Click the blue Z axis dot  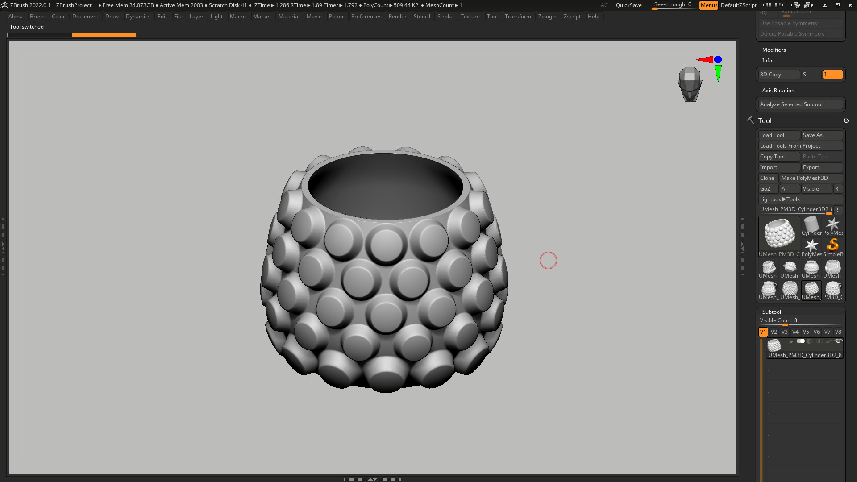[x=718, y=59]
